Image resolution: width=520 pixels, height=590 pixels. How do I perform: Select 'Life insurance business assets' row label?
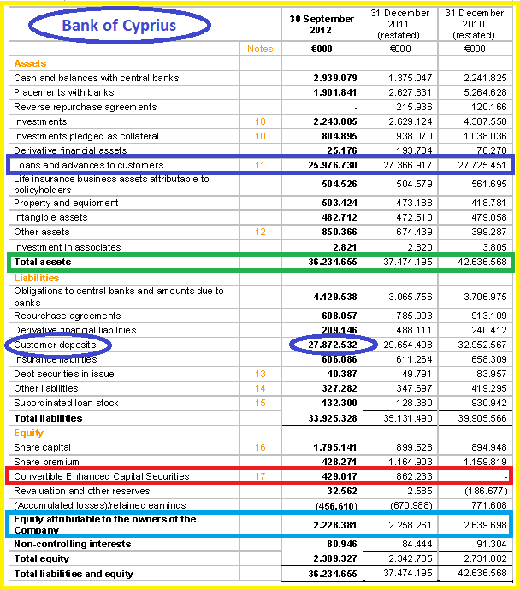(x=111, y=185)
